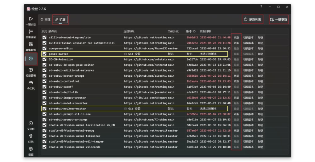315x162 pixels.
Task: Uncheck stable-diffusion-webui-wildcards extension
Action: 44,147
